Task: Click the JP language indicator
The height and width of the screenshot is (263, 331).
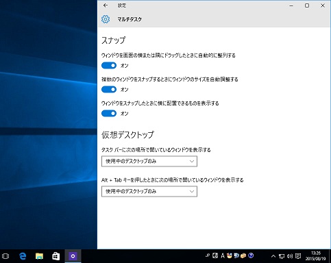Action: coord(208,255)
